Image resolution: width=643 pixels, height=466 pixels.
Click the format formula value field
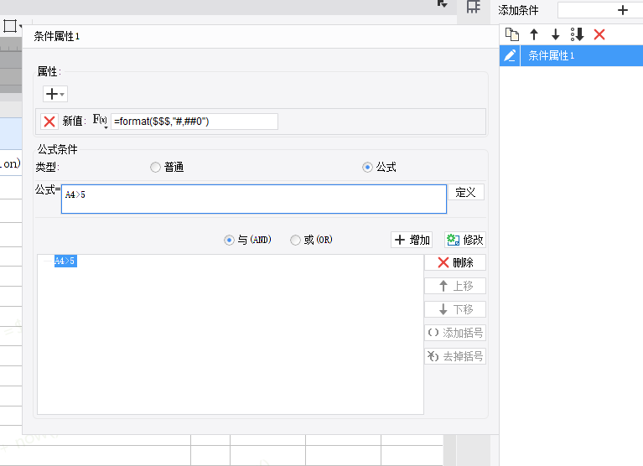point(194,122)
